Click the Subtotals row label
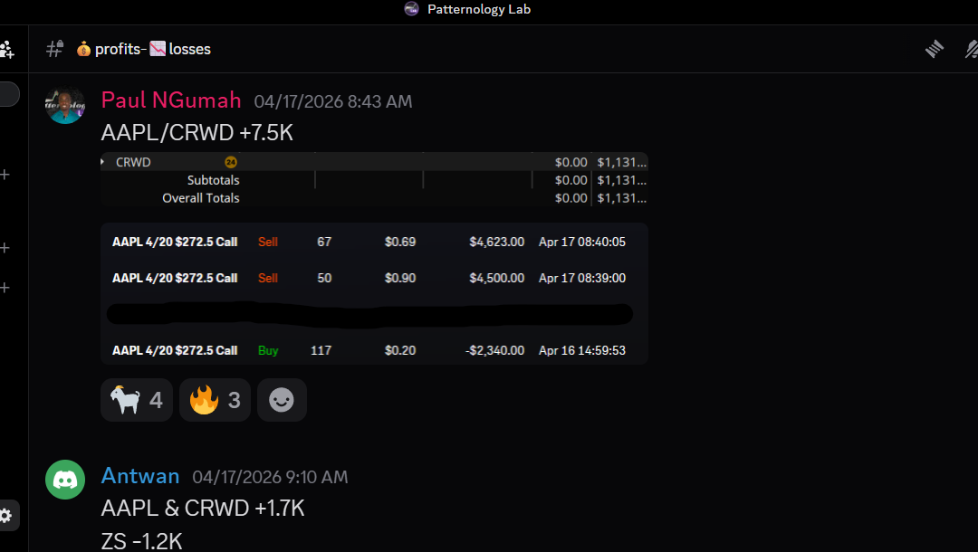Viewport: 978px width, 552px height. [214, 180]
